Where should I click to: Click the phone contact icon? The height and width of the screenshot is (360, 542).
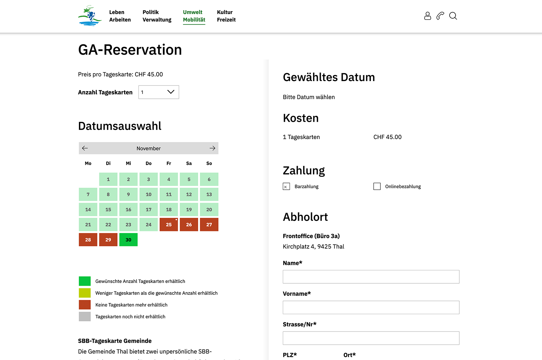click(x=440, y=16)
